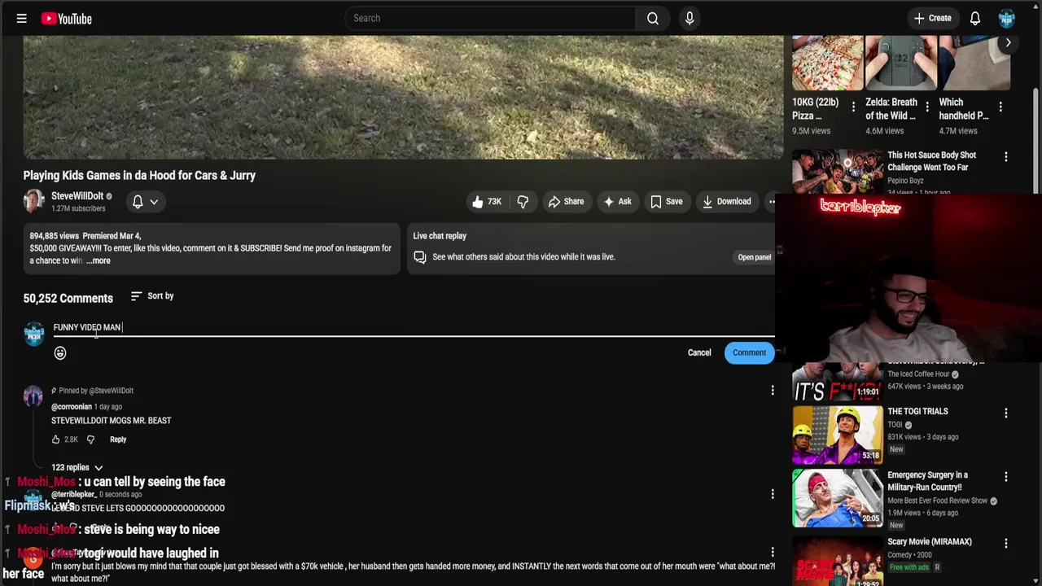
Task: Click Share button
Action: tap(566, 201)
